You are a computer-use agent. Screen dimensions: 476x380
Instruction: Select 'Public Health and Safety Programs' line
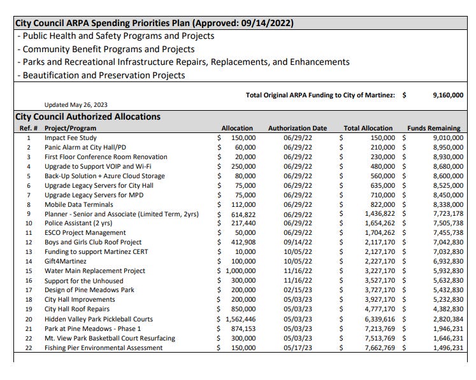coord(116,36)
